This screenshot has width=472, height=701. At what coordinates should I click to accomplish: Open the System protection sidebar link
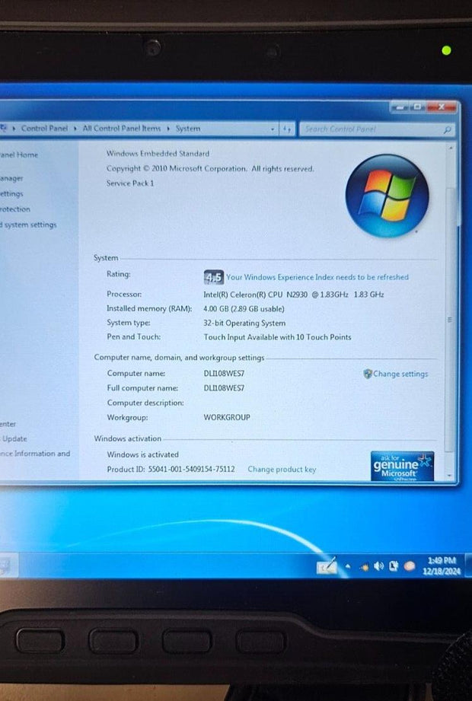(x=15, y=209)
